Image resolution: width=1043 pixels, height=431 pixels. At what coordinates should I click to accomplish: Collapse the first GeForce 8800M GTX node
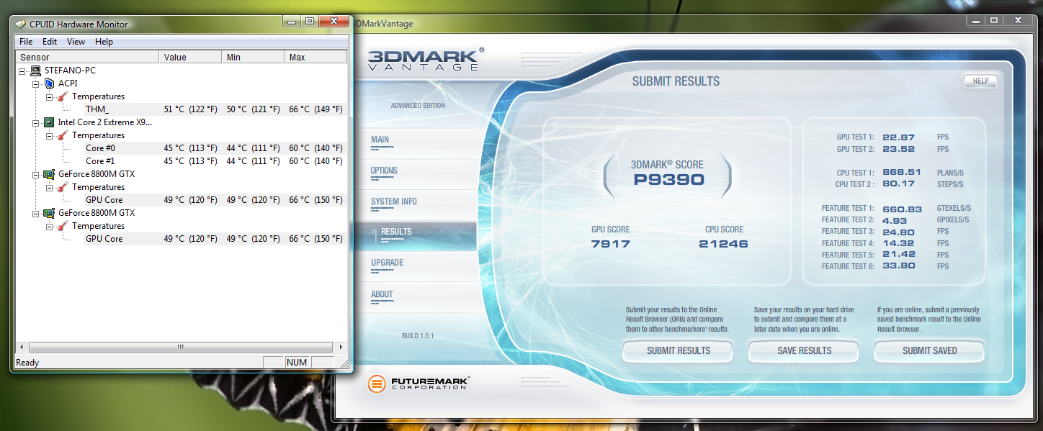(36, 174)
